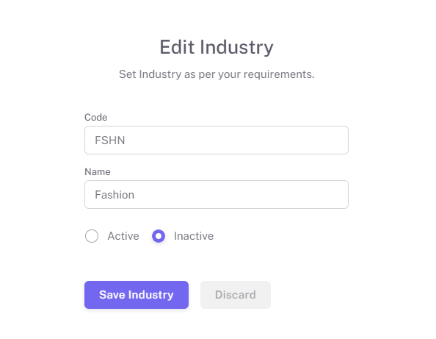Focus the Code input field
The width and height of the screenshot is (436, 339).
tap(217, 140)
